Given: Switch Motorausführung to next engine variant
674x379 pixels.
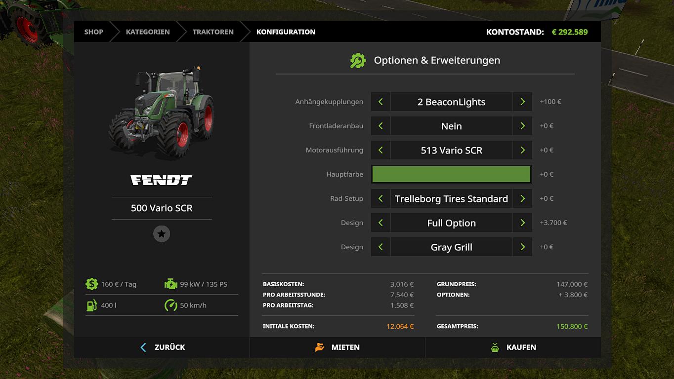Looking at the screenshot, I should click(x=522, y=150).
